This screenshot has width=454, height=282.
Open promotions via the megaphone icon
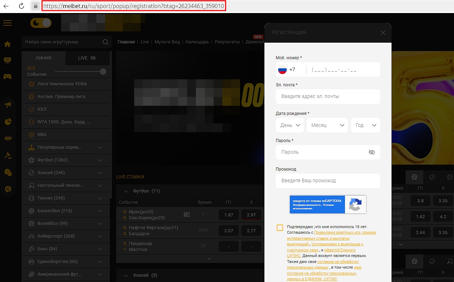pos(8,105)
